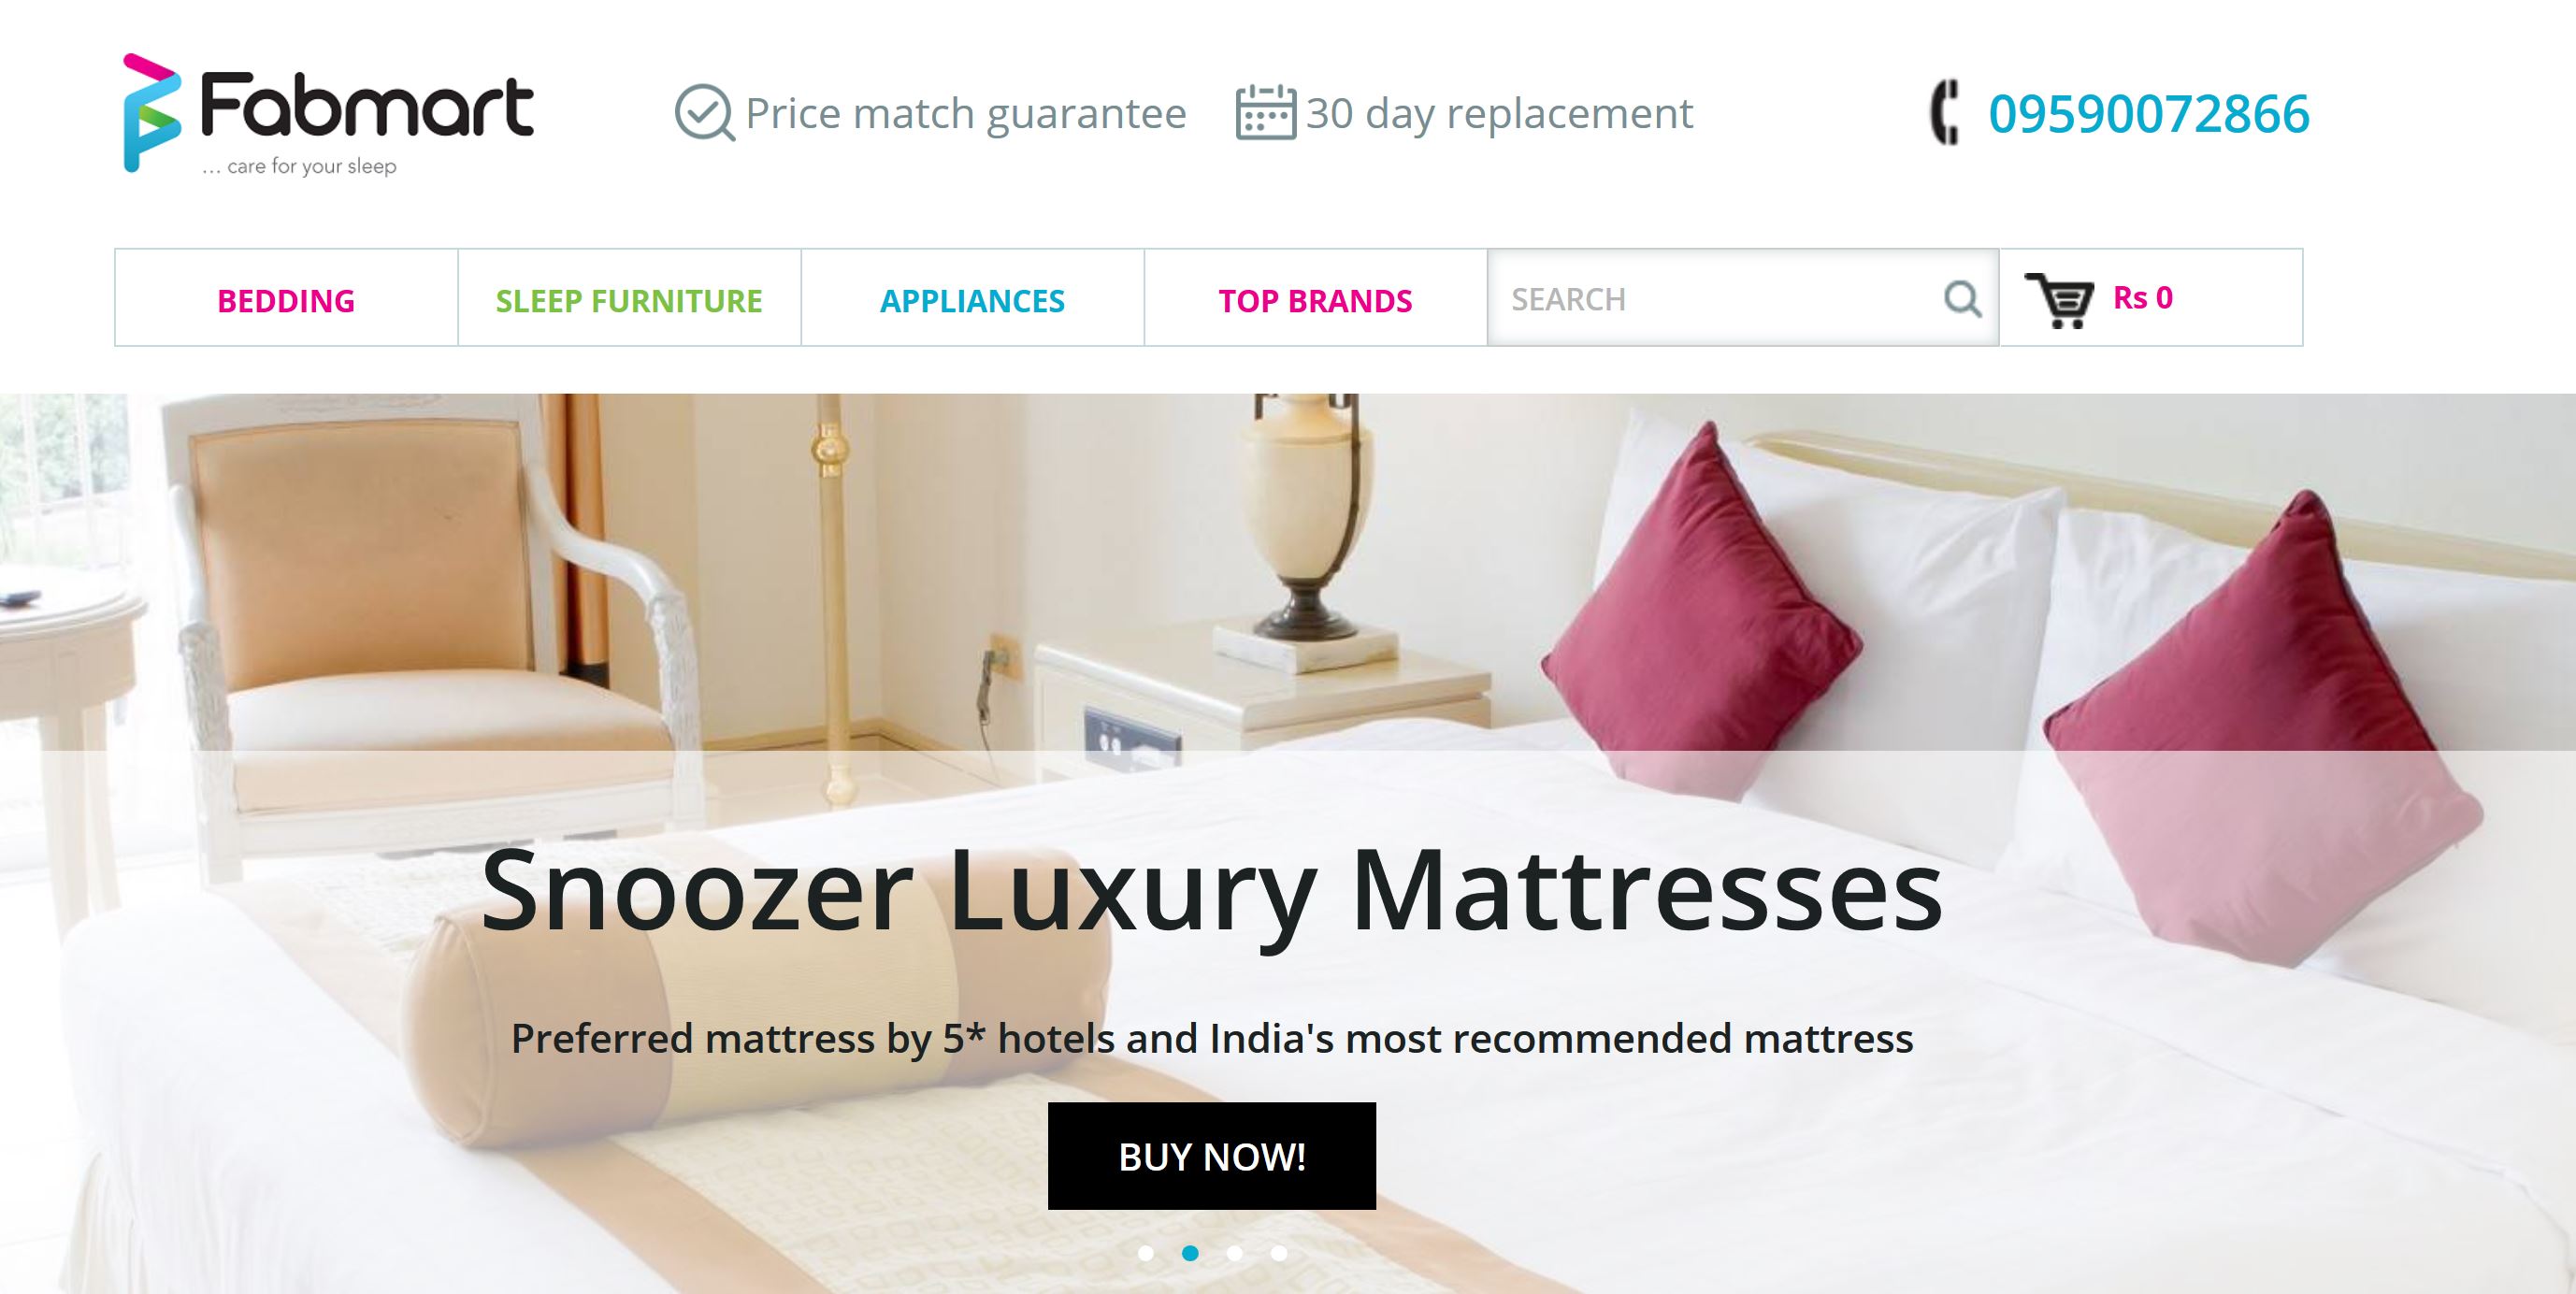Click the phone number 09590072866
2576x1294 pixels.
point(2149,113)
